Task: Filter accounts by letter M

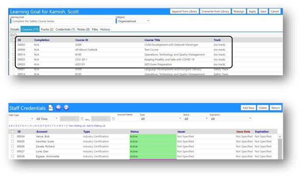Action: pos(35,126)
